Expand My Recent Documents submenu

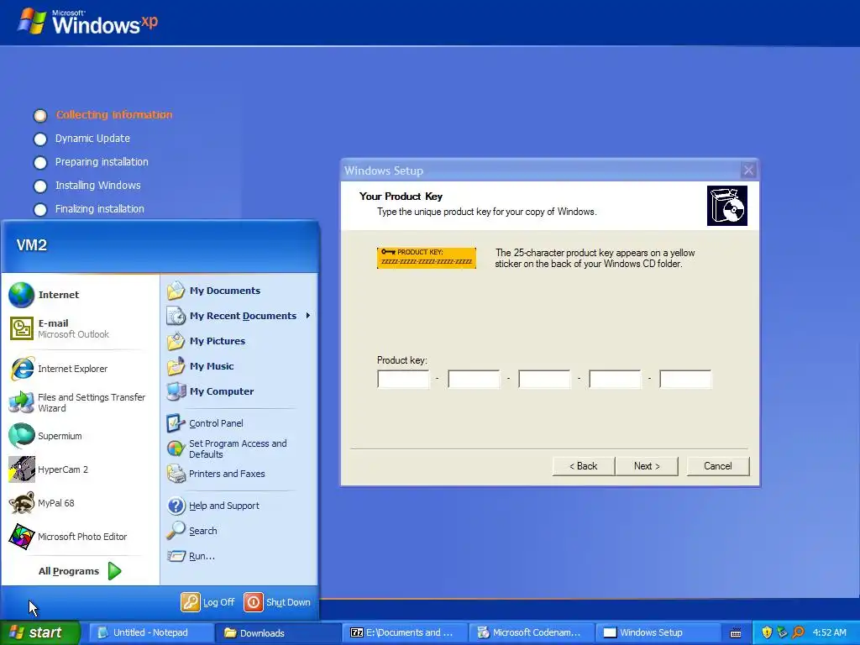[239, 316]
